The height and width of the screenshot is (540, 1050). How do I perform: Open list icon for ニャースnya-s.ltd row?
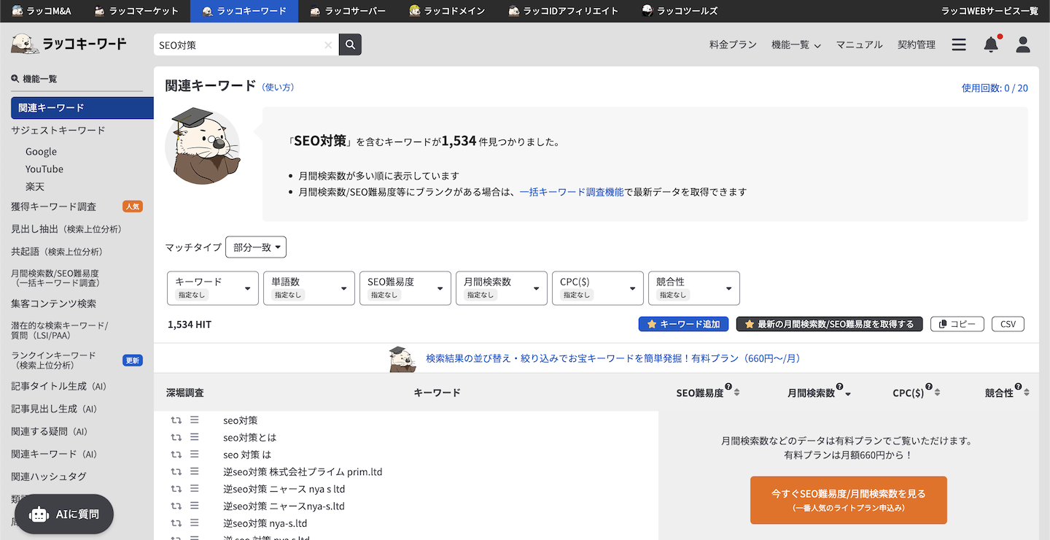pyautogui.click(x=195, y=505)
